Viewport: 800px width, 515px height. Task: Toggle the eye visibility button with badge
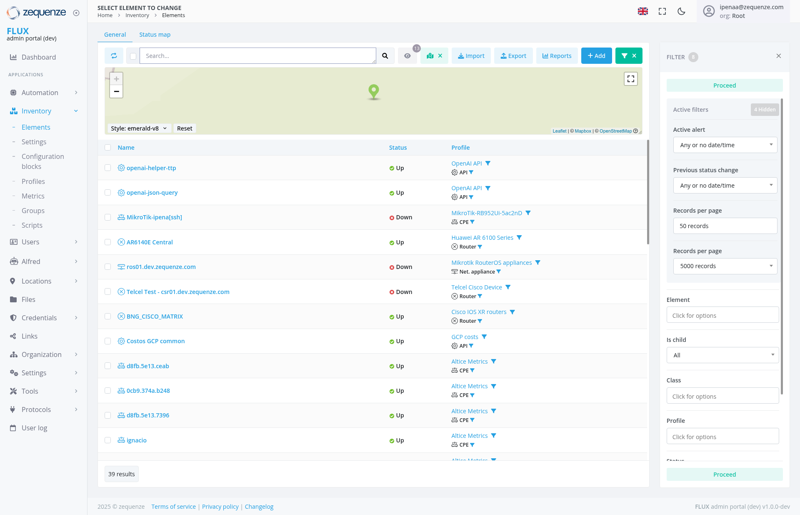pyautogui.click(x=407, y=56)
